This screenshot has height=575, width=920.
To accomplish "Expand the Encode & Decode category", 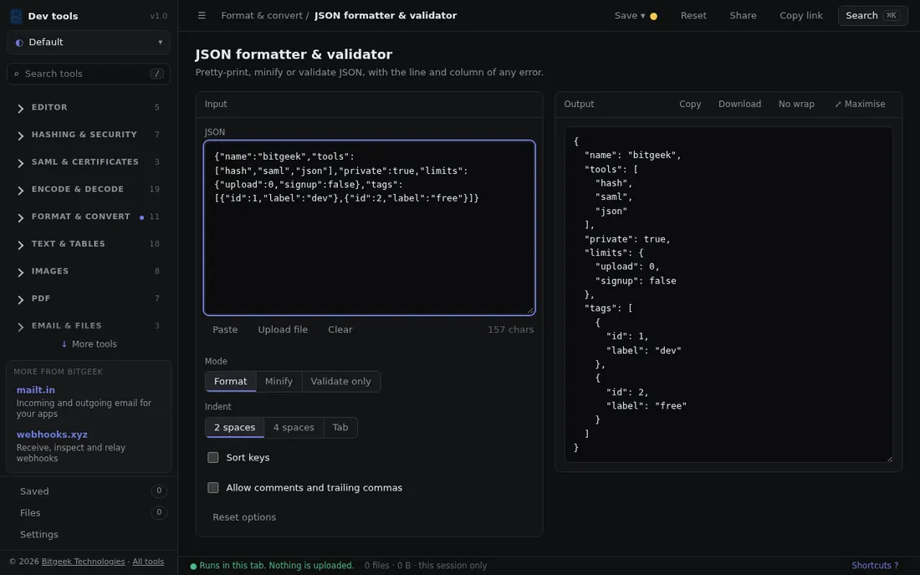I will pos(89,190).
